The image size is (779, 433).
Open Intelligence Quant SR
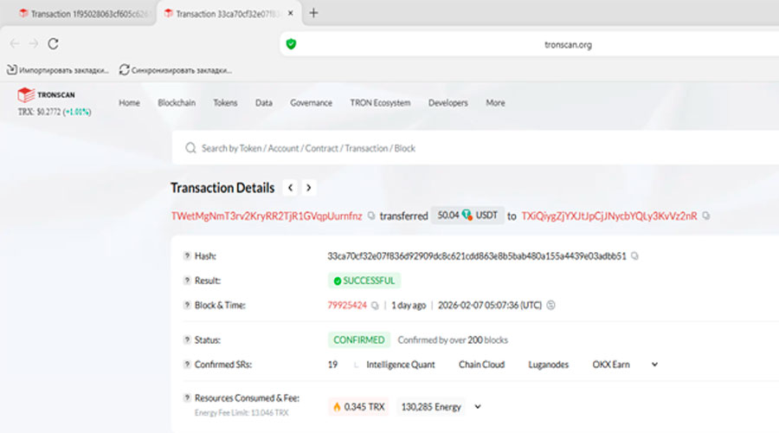pos(401,365)
